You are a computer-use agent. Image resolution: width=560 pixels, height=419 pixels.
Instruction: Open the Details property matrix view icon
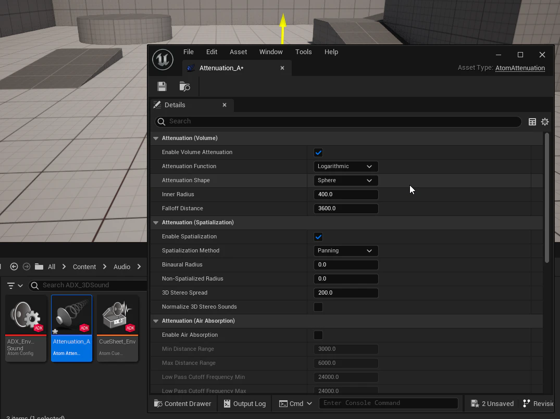(x=532, y=122)
